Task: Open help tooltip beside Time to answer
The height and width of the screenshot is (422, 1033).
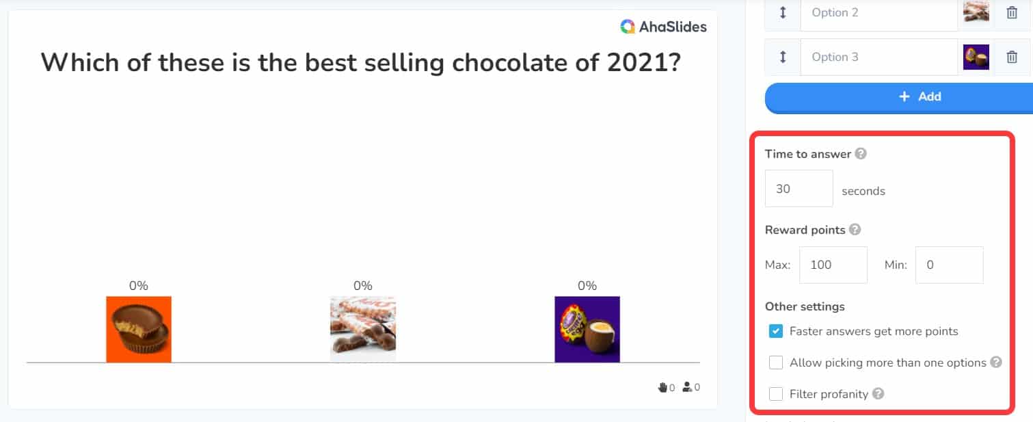Action: coord(861,154)
